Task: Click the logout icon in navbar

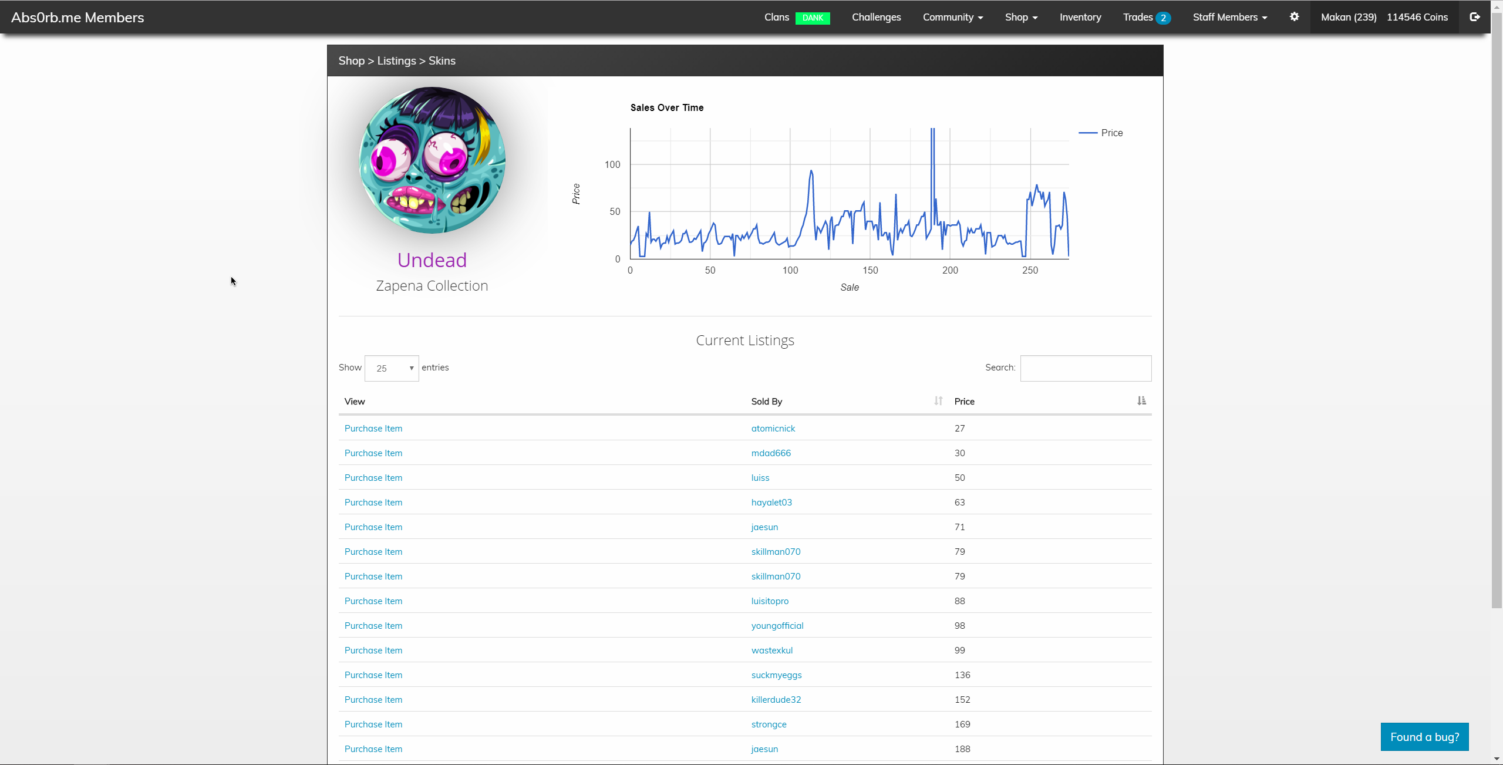Action: coord(1474,17)
